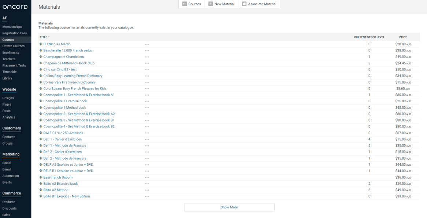Open the three-dots menu for Champagne et Chandeliers

click(147, 57)
